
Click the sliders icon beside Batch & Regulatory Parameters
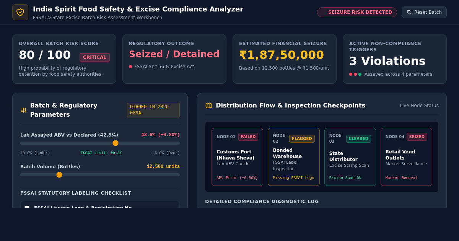pos(24,110)
